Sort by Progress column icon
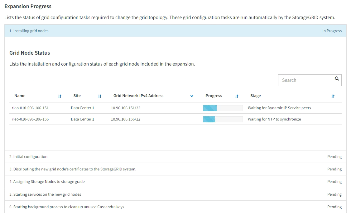 coord(237,96)
